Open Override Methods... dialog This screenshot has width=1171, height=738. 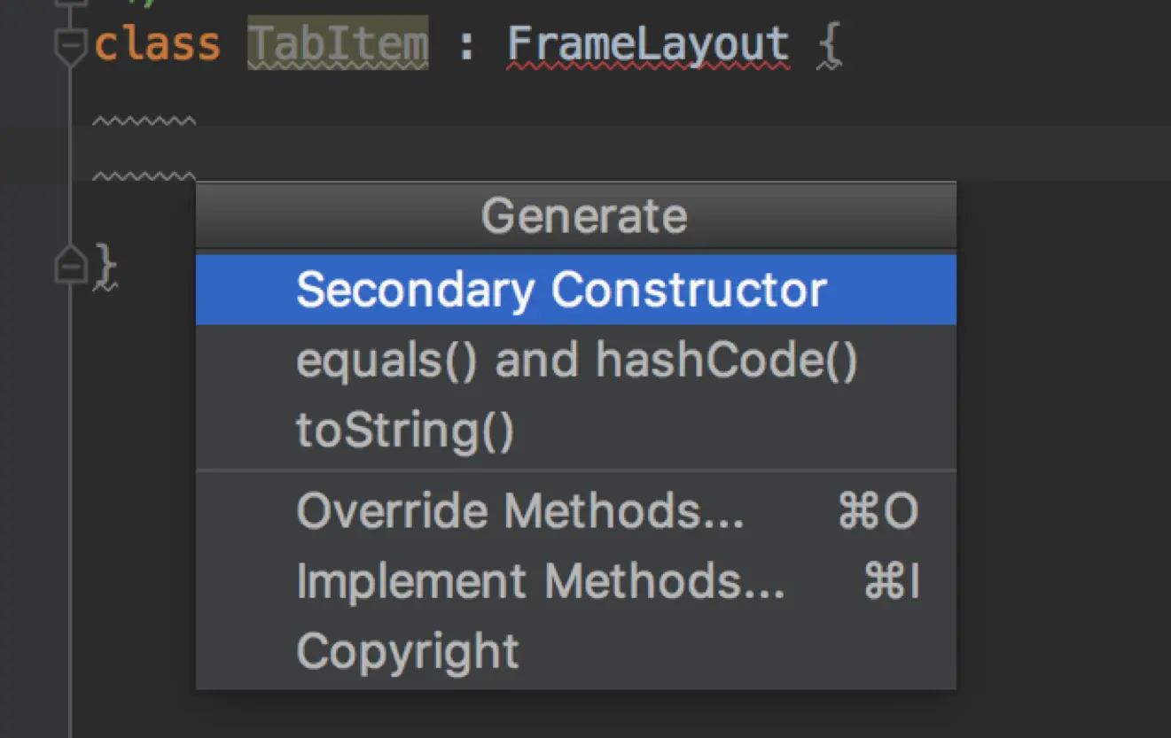519,511
